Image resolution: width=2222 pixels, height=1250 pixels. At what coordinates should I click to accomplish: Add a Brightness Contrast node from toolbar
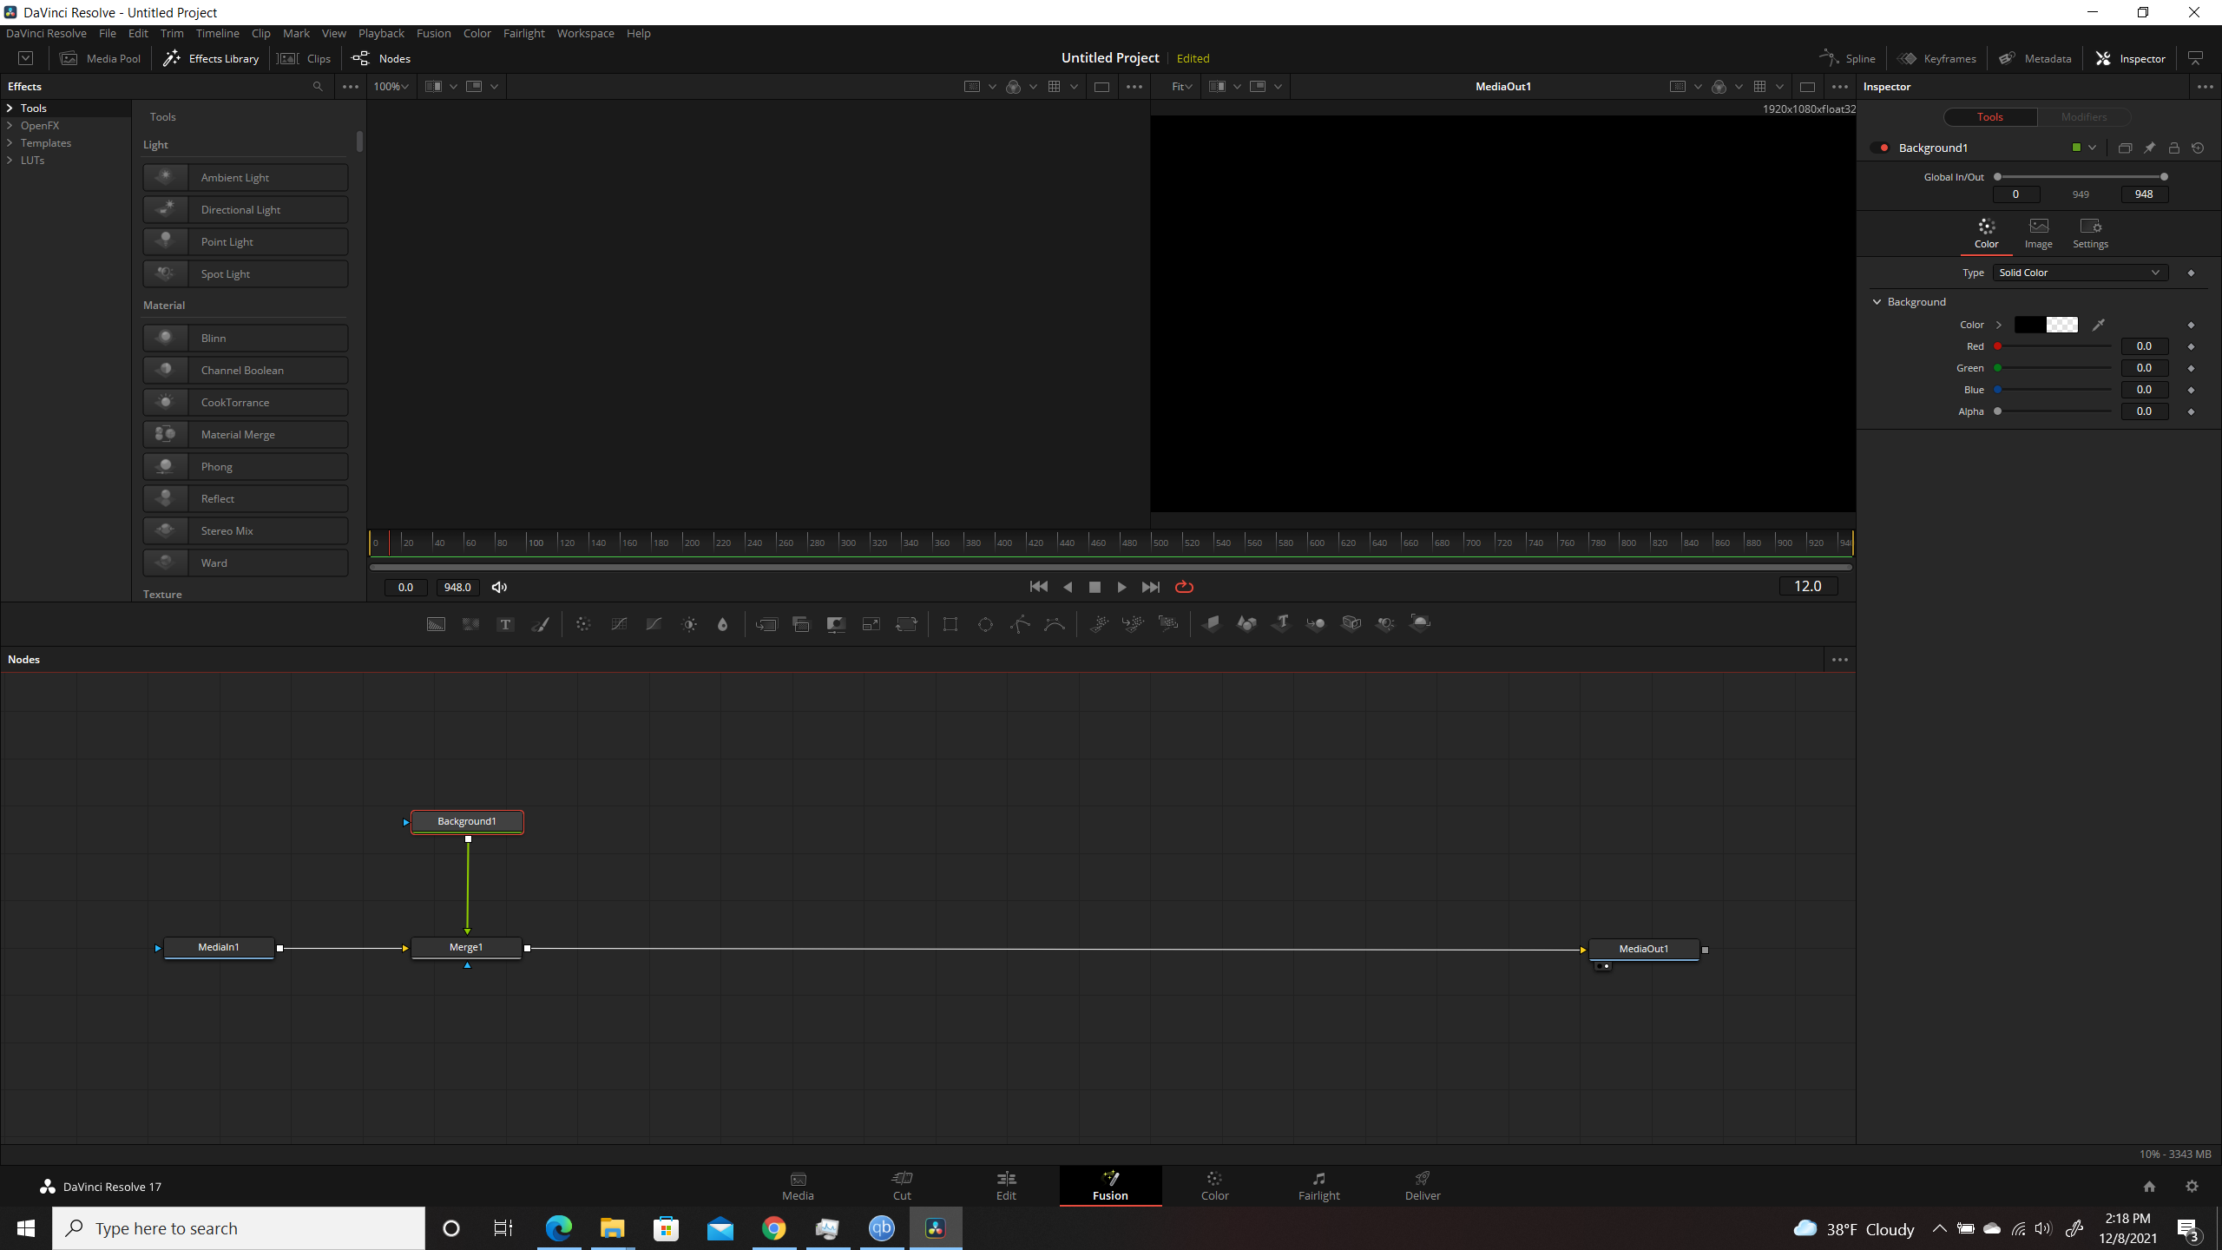[689, 624]
